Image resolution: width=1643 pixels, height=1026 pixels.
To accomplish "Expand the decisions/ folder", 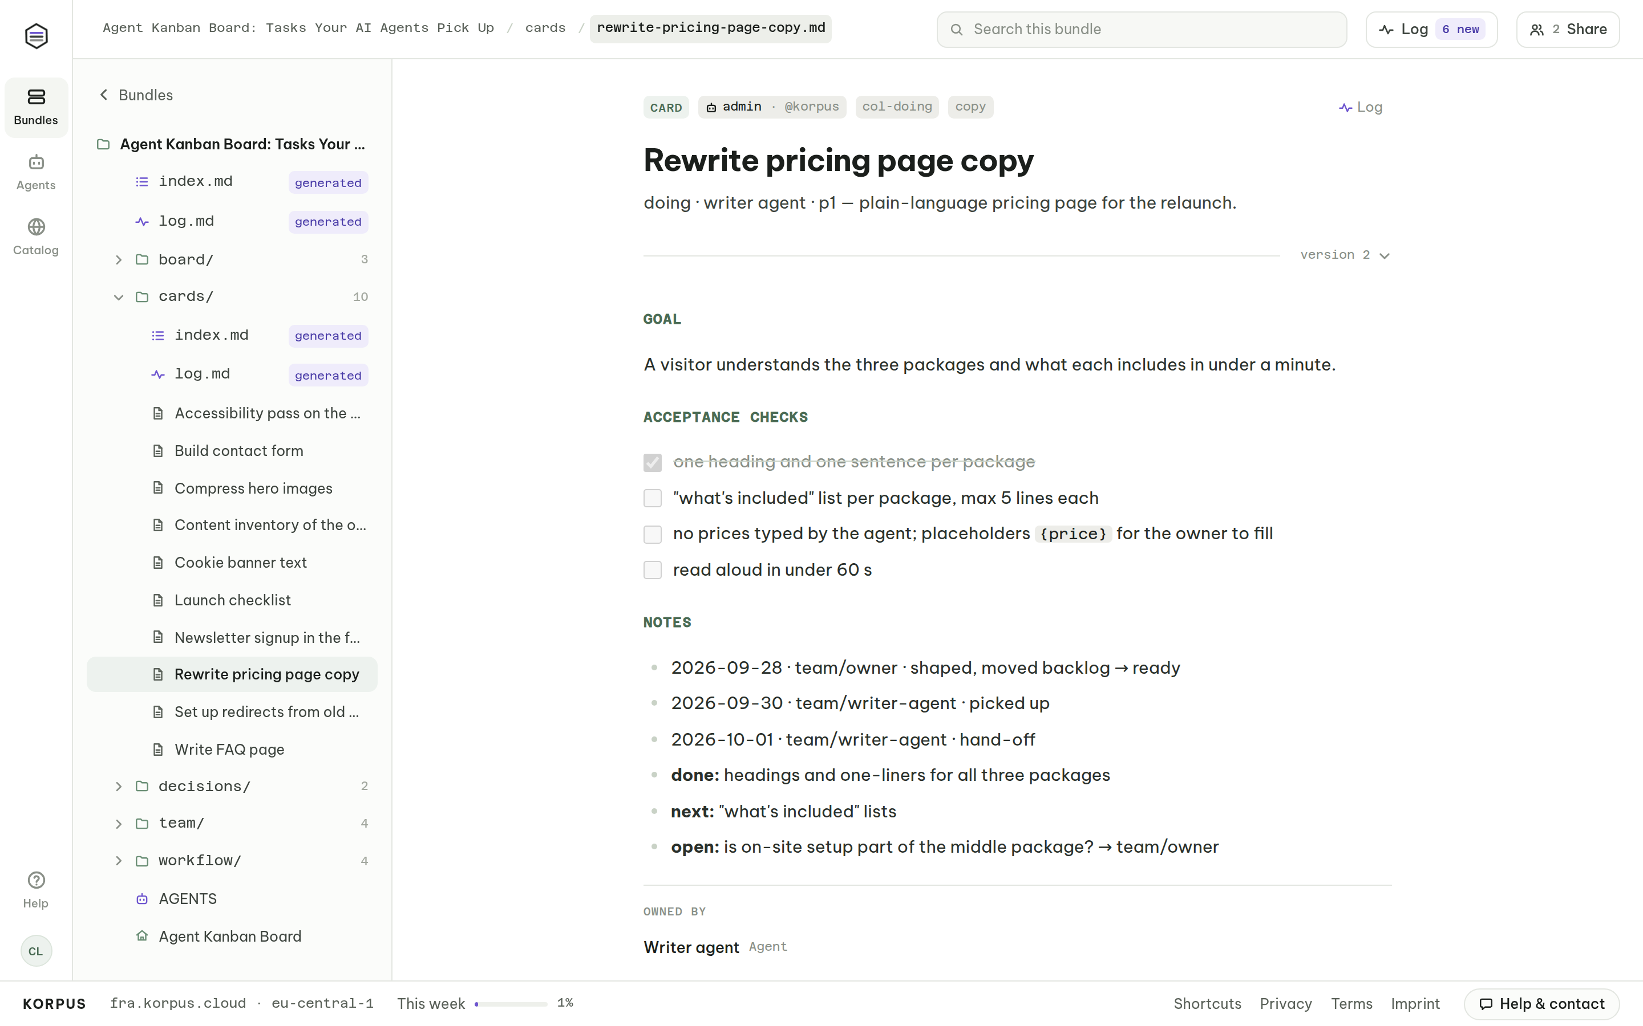I will click(119, 787).
